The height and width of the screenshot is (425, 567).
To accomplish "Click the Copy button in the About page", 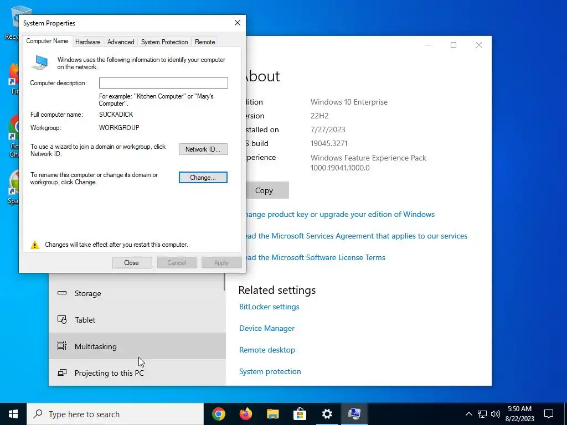I will coord(267,190).
